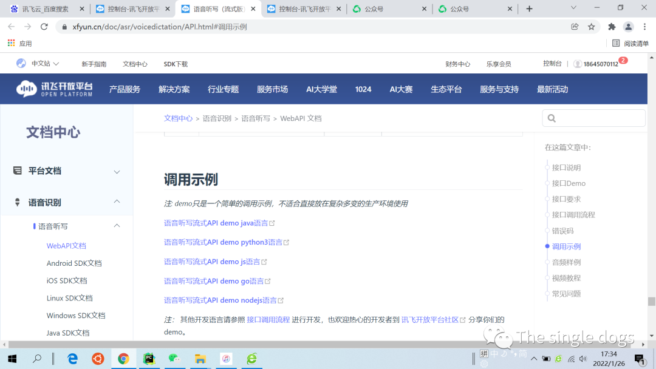Open Linux SDK文档 in the sidebar
The image size is (656, 369).
(69, 298)
